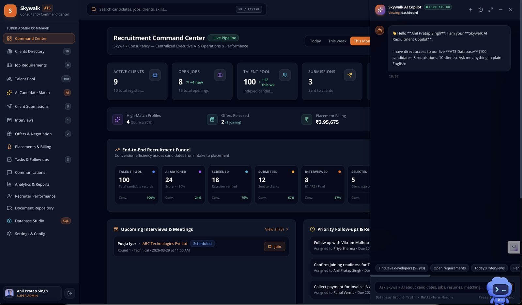Click the Submissions paper plane icon
Screen dimensions: 522x305
350,75
